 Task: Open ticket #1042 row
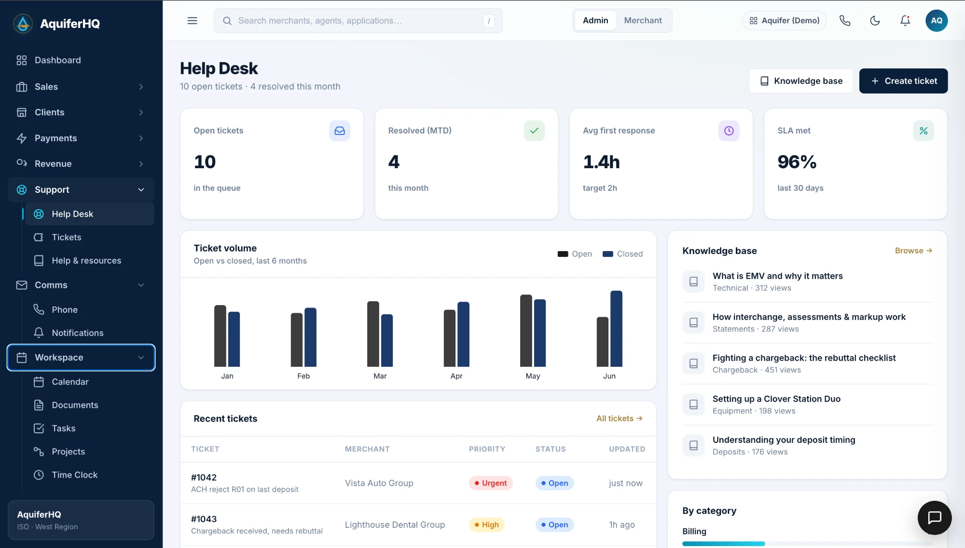418,483
